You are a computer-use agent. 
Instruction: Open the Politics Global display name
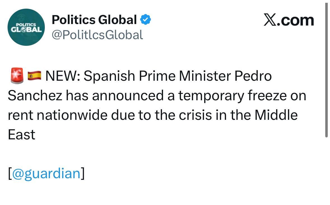94,20
